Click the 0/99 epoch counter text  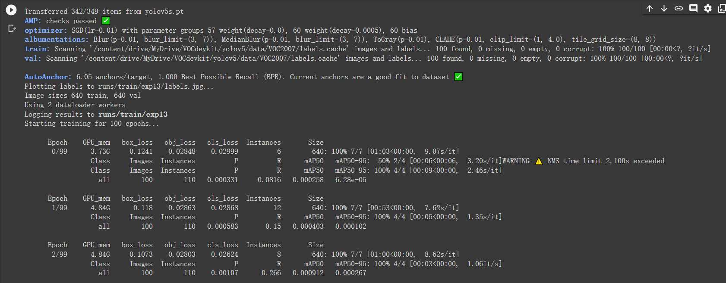coord(59,152)
